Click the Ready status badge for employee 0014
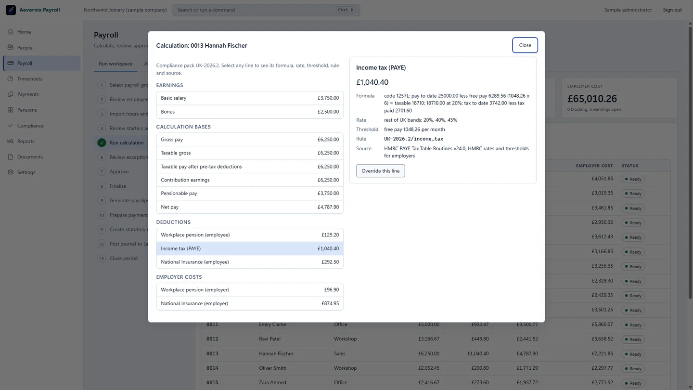This screenshot has width=693, height=390. pos(633,368)
